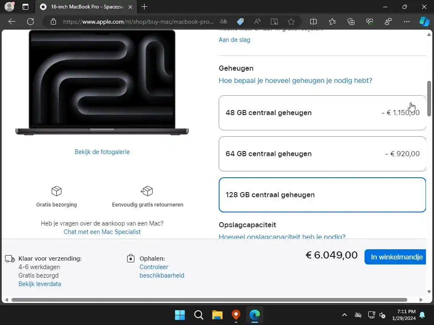Open the browser profile avatar
Image resolution: width=434 pixels, height=325 pixels.
pos(9,7)
